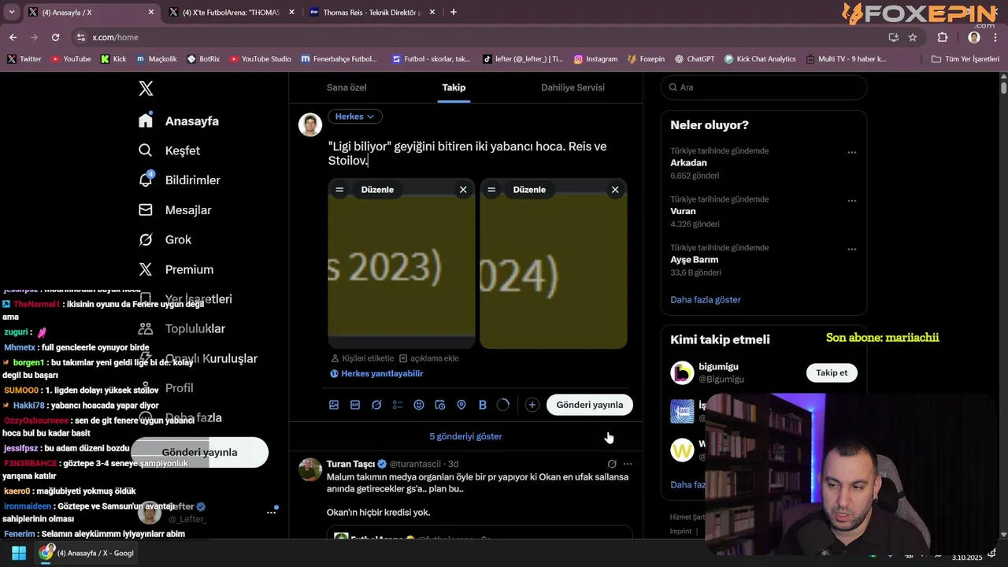Open more options on Turan Taşcı post
This screenshot has height=567, width=1008.
pyautogui.click(x=628, y=464)
